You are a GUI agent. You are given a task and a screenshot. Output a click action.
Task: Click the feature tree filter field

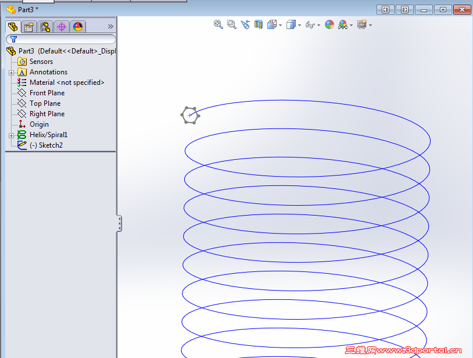coord(60,39)
